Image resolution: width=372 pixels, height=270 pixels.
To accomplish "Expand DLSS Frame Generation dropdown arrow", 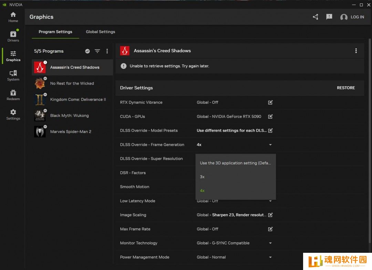I will point(270,145).
